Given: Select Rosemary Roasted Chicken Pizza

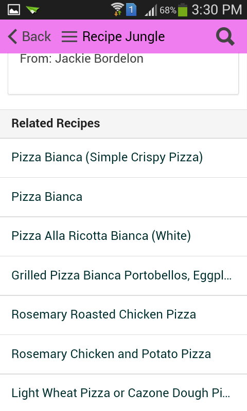Looking at the screenshot, I should click(x=123, y=315).
